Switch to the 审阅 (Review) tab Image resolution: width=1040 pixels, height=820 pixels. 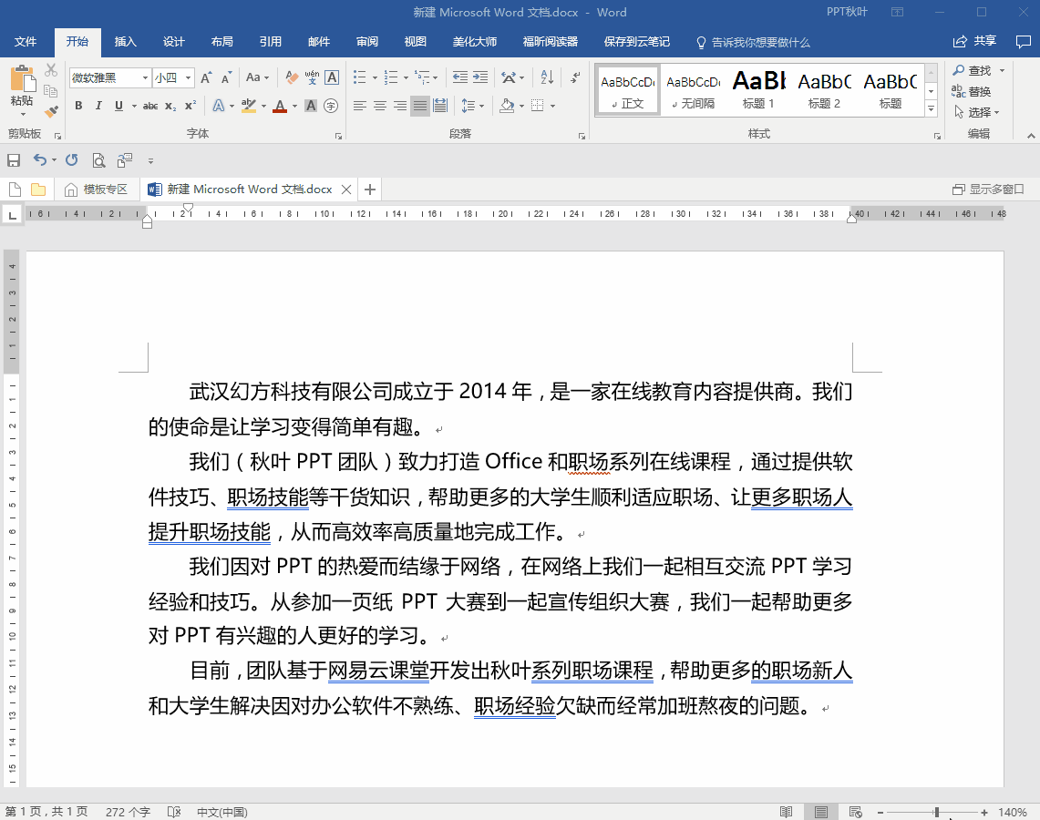(x=366, y=42)
